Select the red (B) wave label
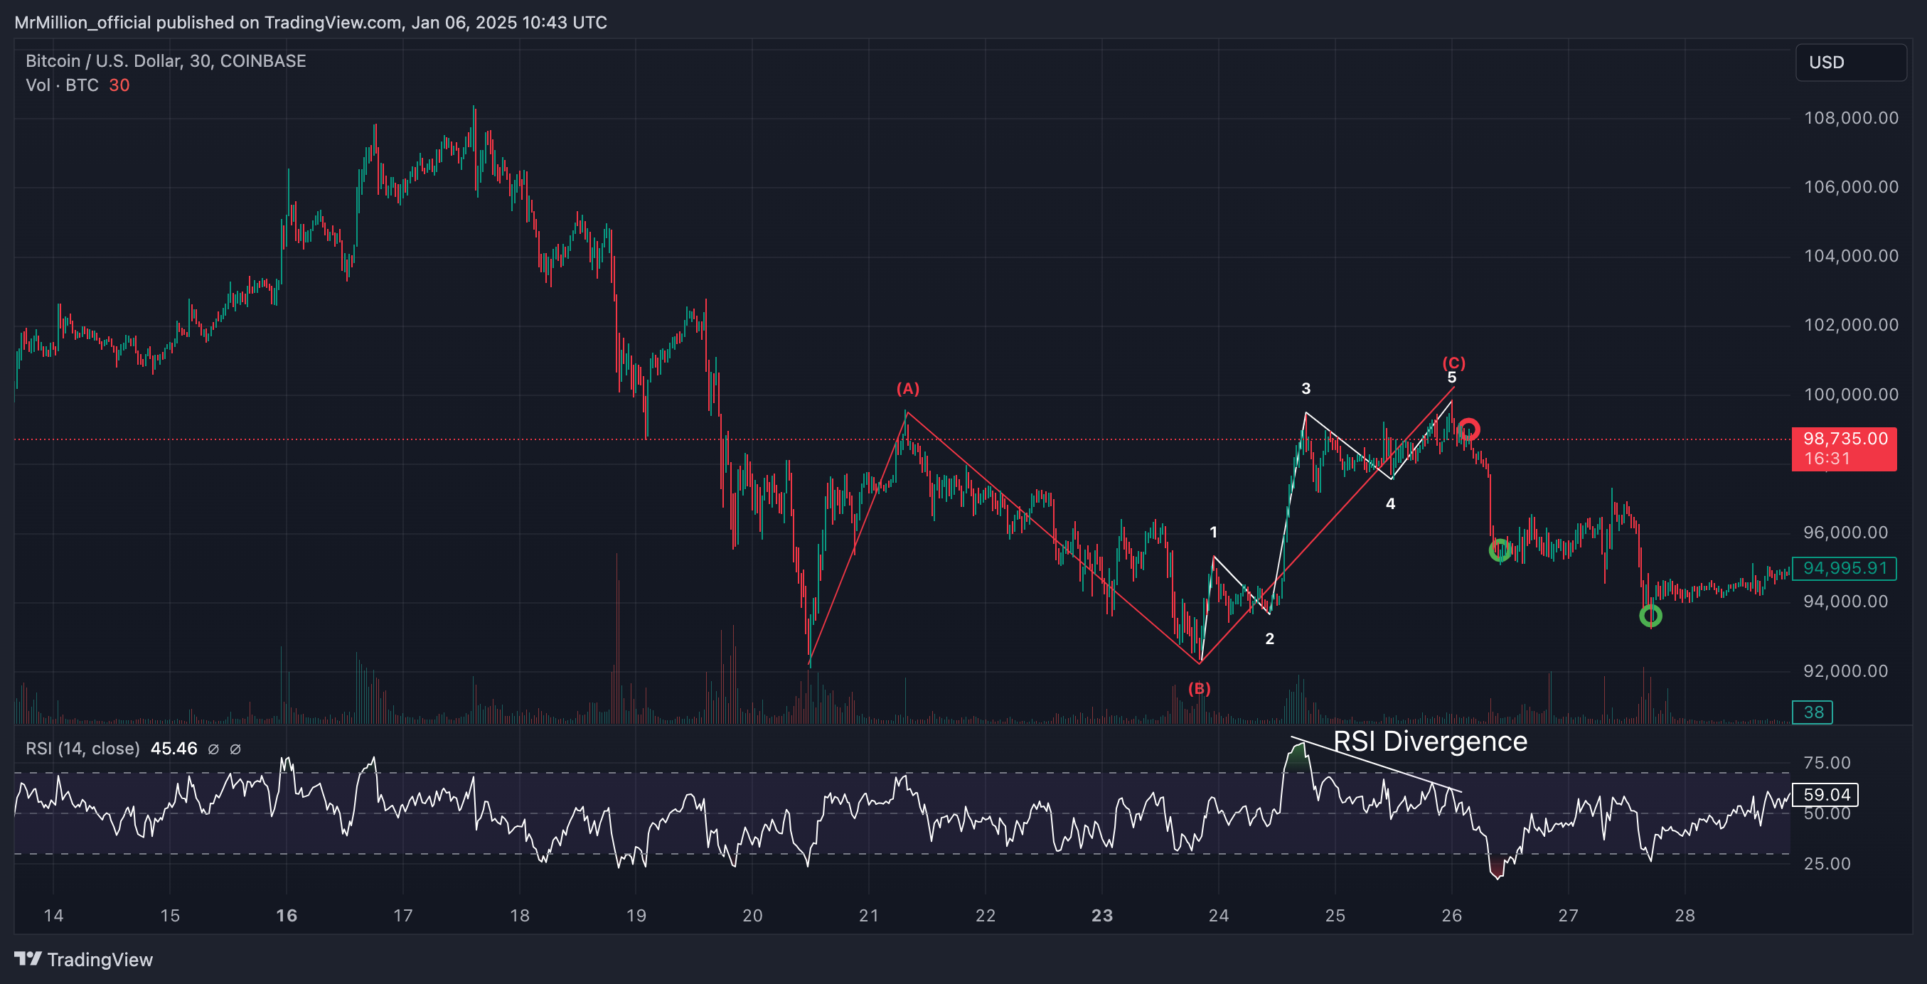 pos(1199,689)
